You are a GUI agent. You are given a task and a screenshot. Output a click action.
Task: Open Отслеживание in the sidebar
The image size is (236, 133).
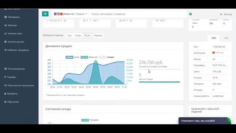(16, 69)
